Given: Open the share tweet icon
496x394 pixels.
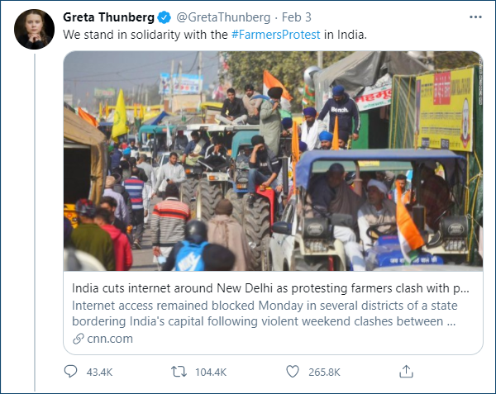Looking at the screenshot, I should point(405,372).
